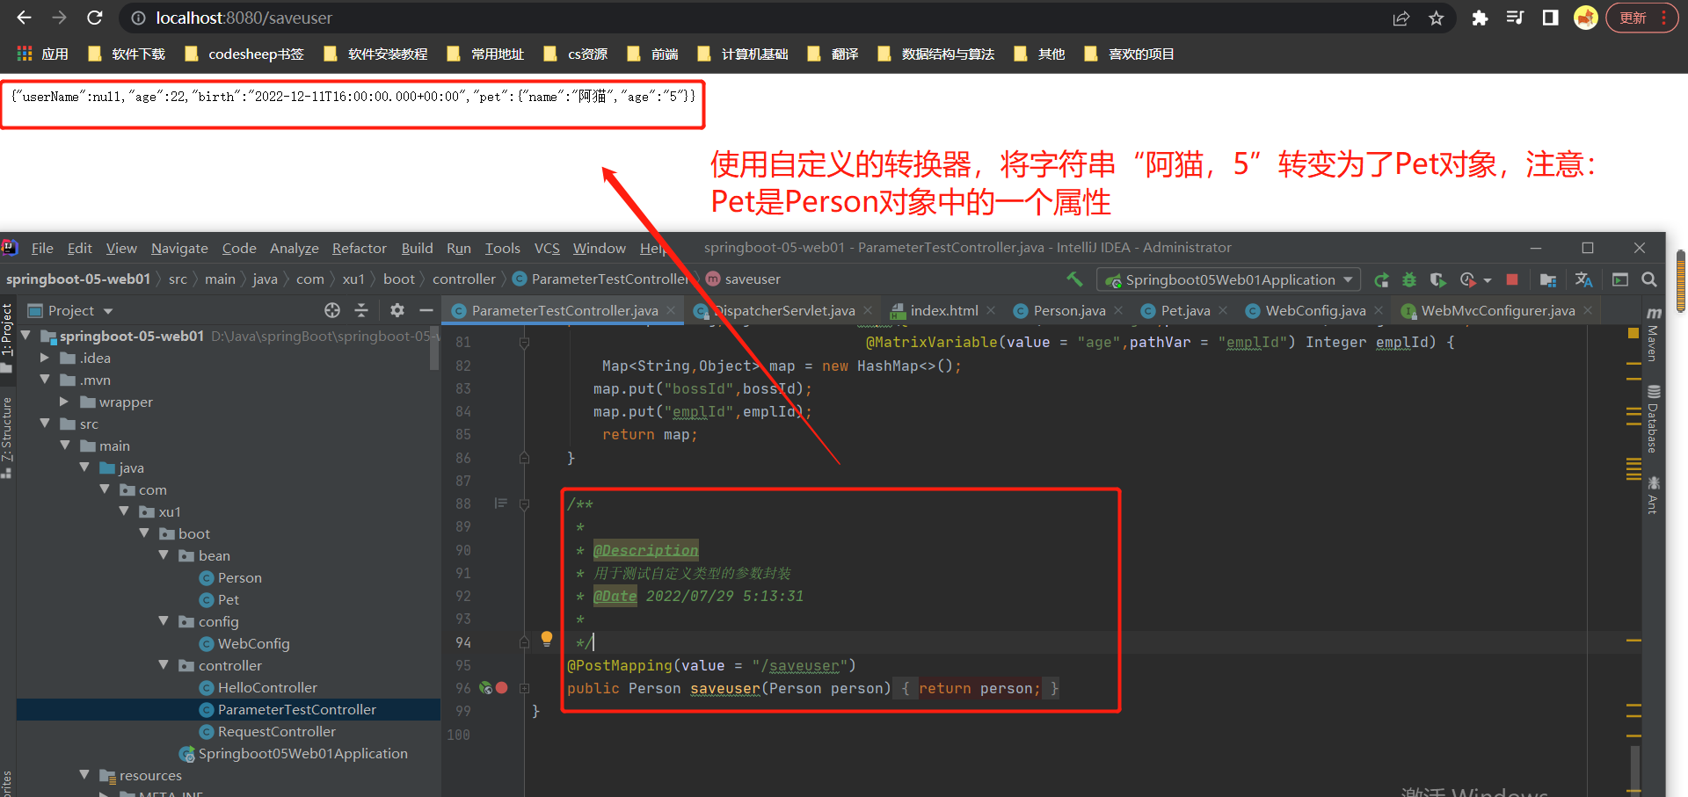Open the 应用 apps bookmark
This screenshot has width=1688, height=797.
click(42, 54)
